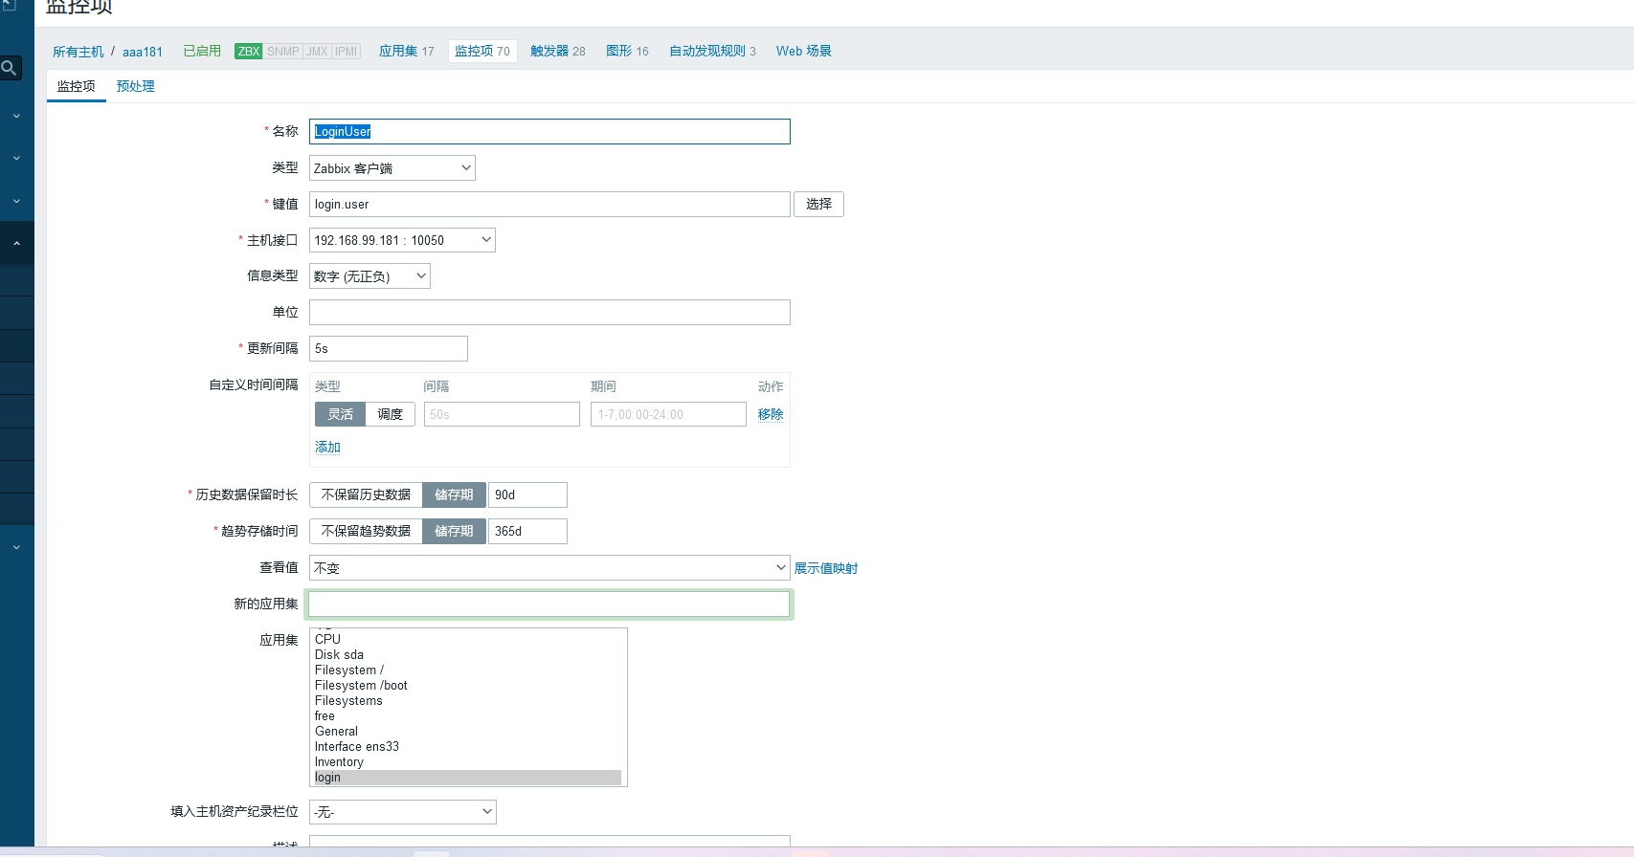The height and width of the screenshot is (857, 1634).
Task: Select Filesystem / in application list
Action: [x=467, y=670]
